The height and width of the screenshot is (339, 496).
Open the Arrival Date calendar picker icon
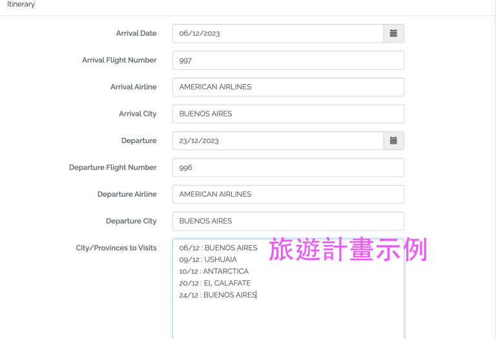393,33
